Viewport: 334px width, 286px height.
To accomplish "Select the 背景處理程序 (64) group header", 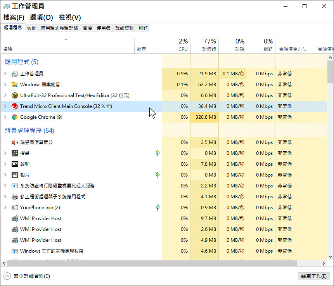I will pyautogui.click(x=29, y=131).
